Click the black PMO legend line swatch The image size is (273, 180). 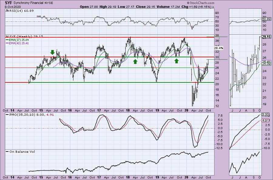click(7, 115)
